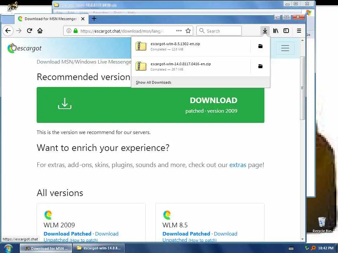The width and height of the screenshot is (338, 253).
Task: Open the Recycle Bin desktop icon
Action: click(x=322, y=225)
